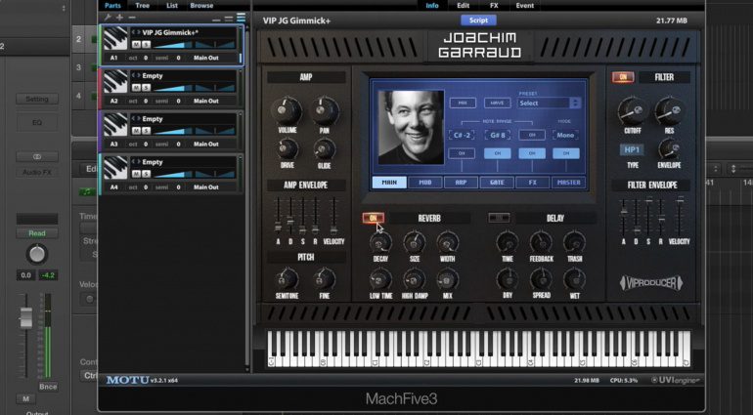Viewport: 753px width, 415px height.
Task: Click the Volume knob in Amp section
Action: tap(286, 109)
